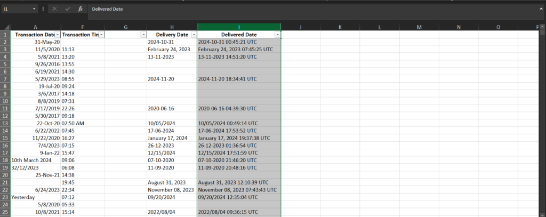Viewport: 546px width, 217px height.
Task: Click the Transaction Date header cell
Action: [x=36, y=35]
